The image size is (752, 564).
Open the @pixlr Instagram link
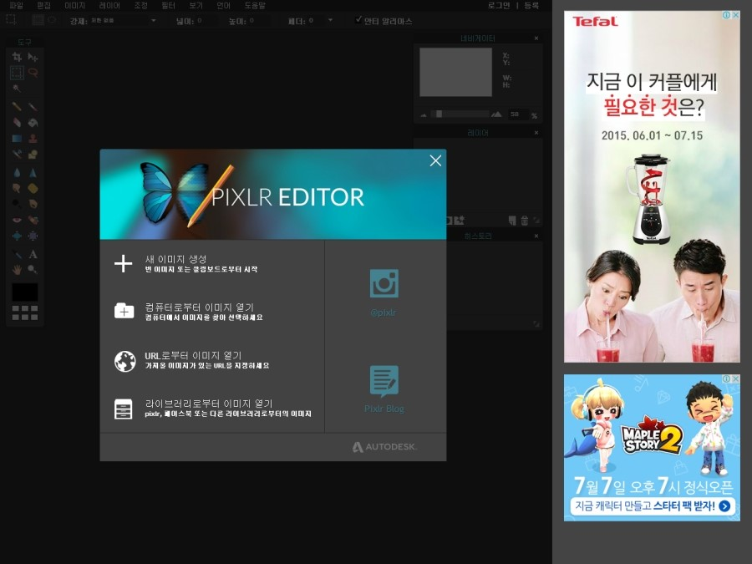384,293
